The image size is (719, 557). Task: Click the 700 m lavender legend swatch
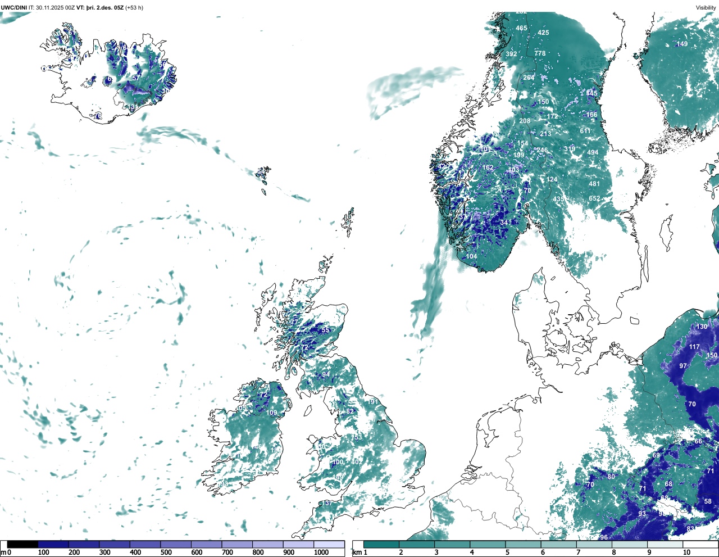click(x=237, y=544)
